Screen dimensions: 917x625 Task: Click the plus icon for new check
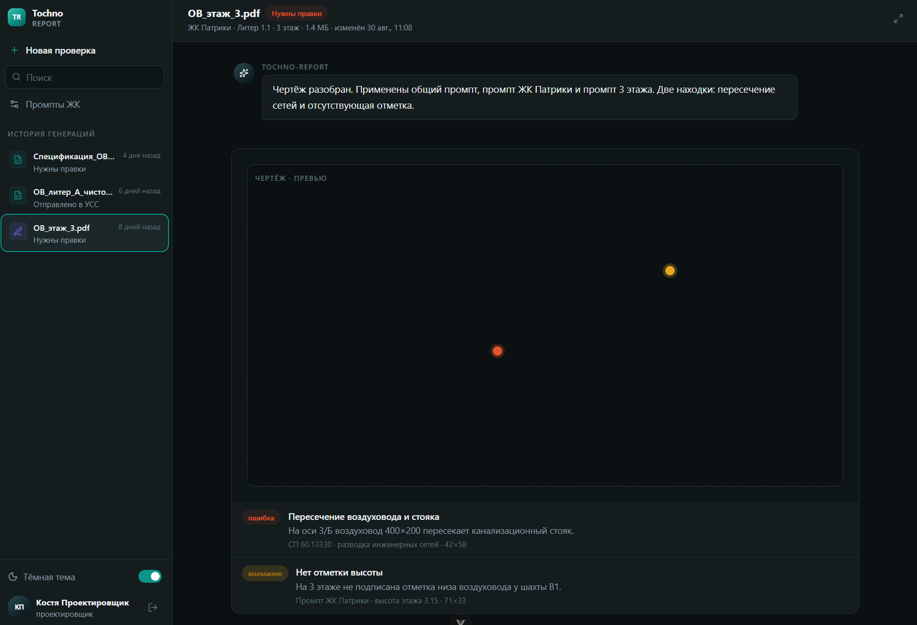tap(14, 50)
